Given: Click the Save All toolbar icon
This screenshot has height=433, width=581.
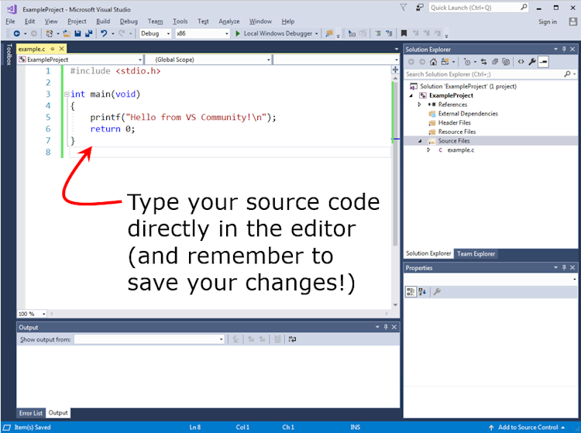Looking at the screenshot, I should click(x=88, y=33).
